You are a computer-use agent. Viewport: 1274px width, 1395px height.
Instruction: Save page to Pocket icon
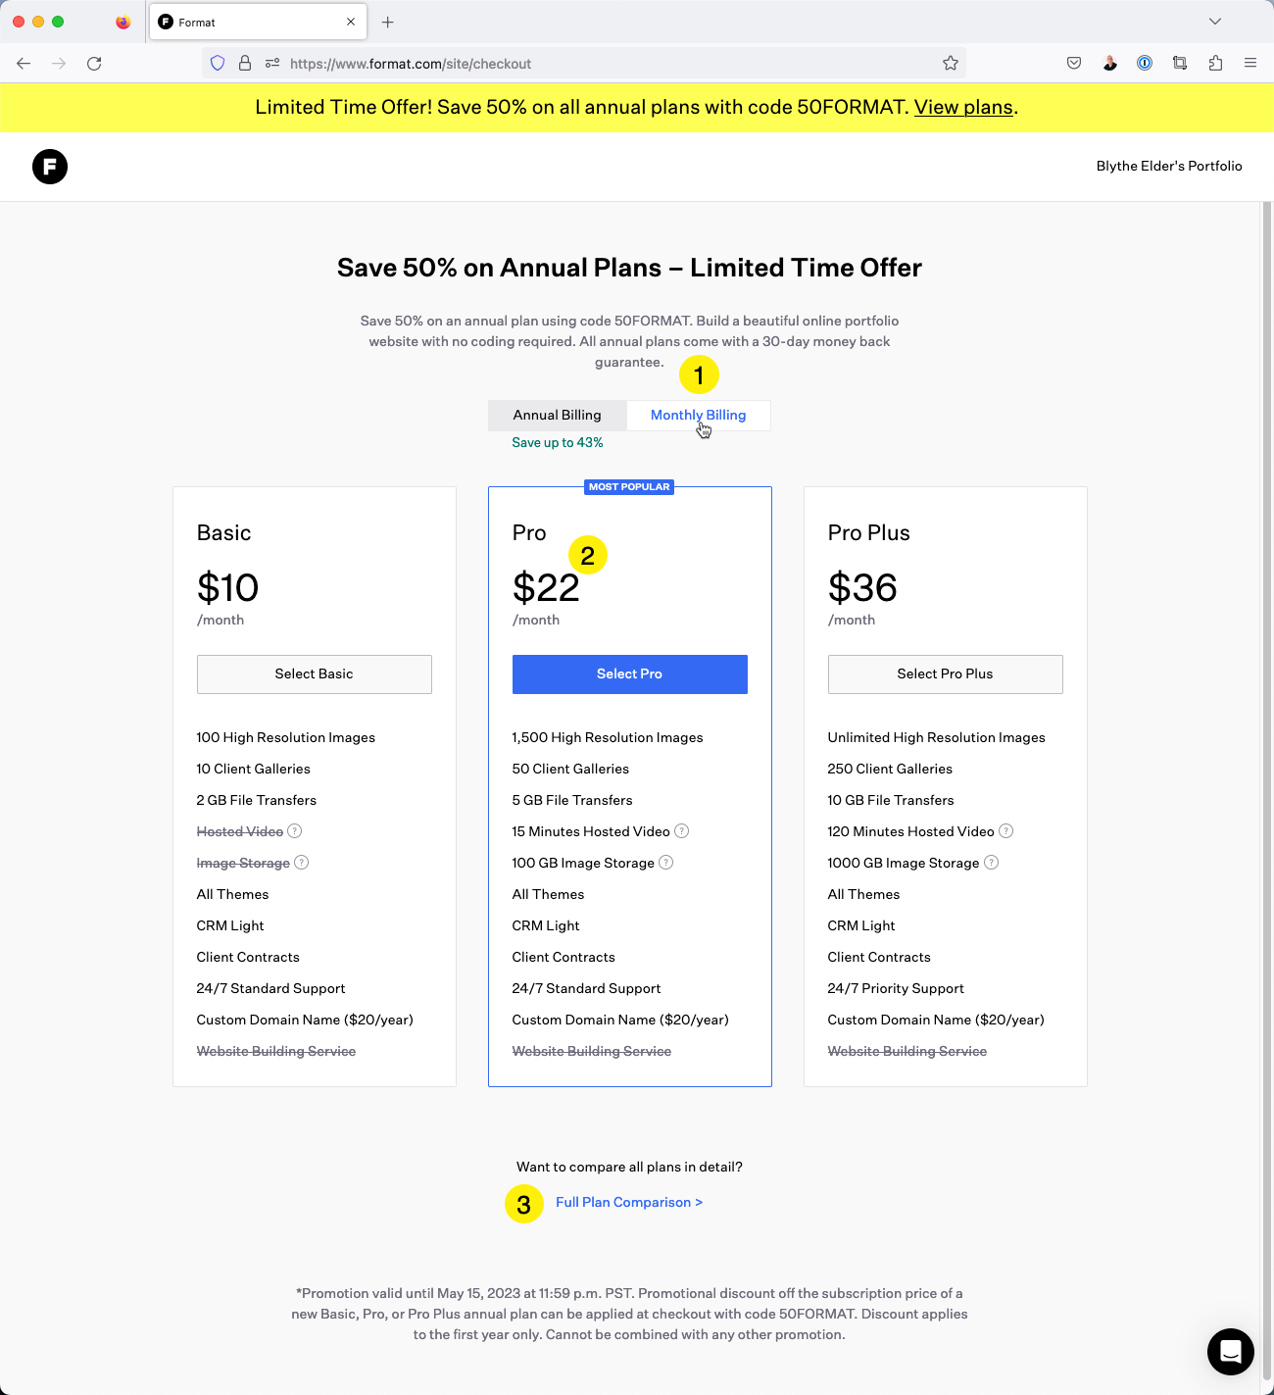[1074, 64]
